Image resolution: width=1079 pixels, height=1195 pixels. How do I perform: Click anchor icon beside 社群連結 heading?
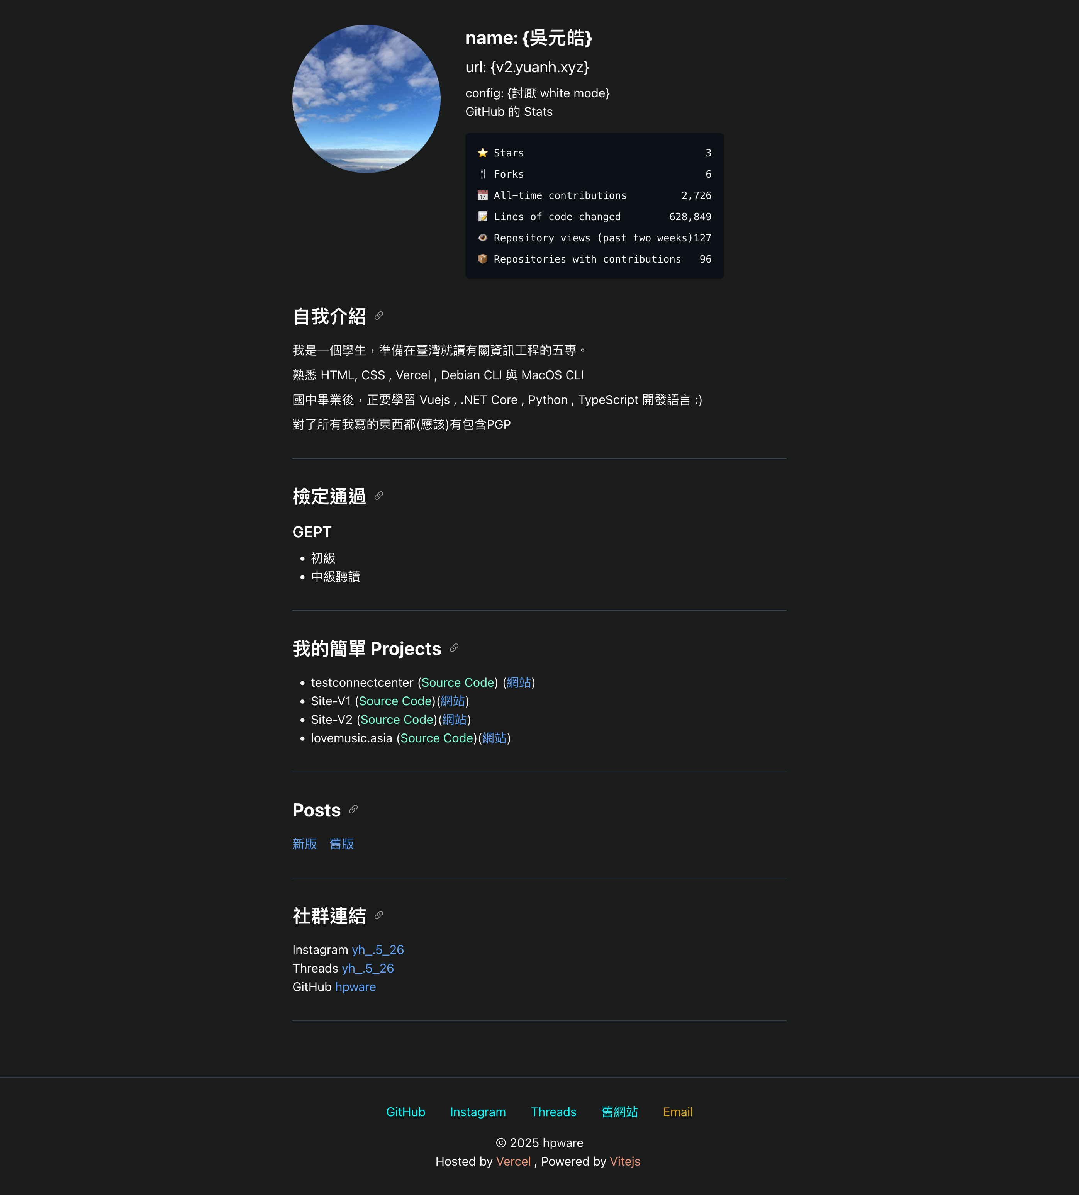pos(378,915)
